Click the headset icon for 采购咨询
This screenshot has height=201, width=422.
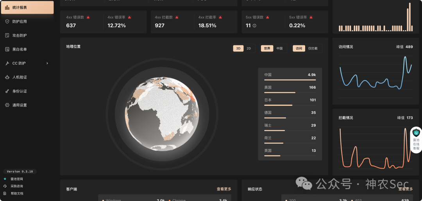[x=5, y=186]
